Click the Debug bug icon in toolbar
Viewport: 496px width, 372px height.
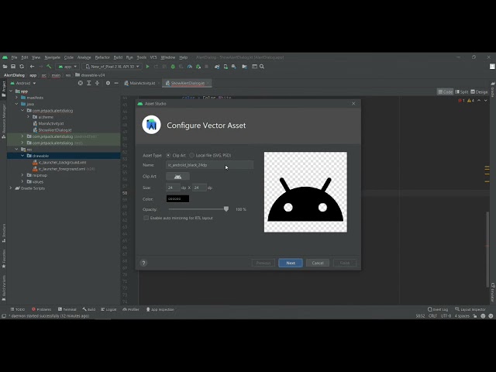click(173, 67)
